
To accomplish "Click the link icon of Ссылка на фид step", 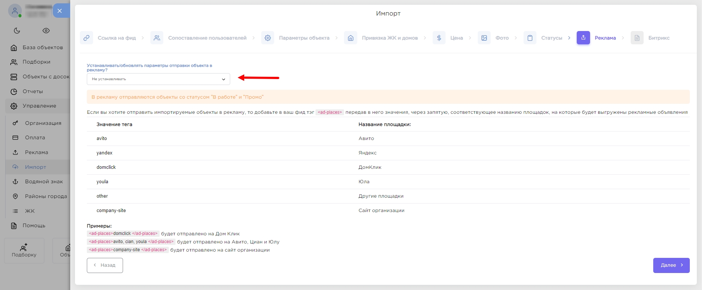I will coord(86,38).
